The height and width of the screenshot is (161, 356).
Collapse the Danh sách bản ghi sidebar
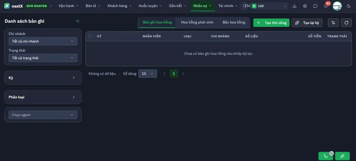point(78,21)
